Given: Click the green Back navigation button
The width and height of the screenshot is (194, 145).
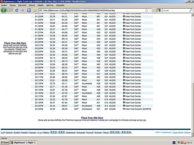Looking at the screenshot, I should point(4,10).
